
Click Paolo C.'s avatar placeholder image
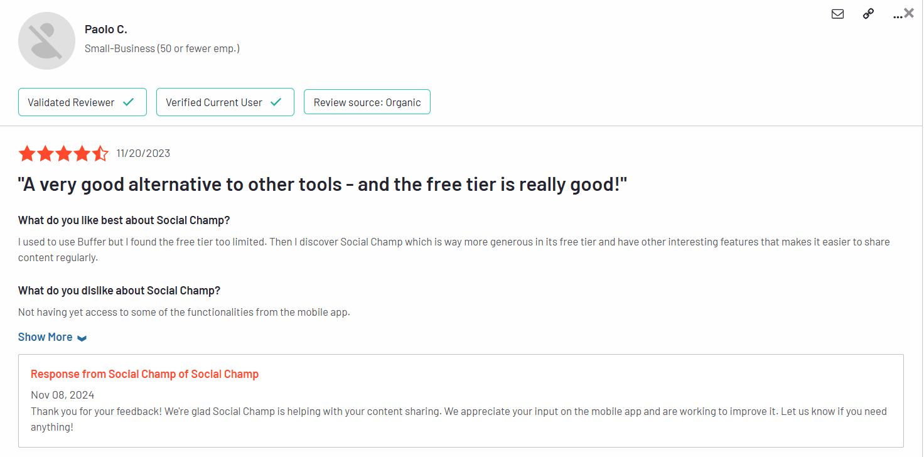pos(47,41)
